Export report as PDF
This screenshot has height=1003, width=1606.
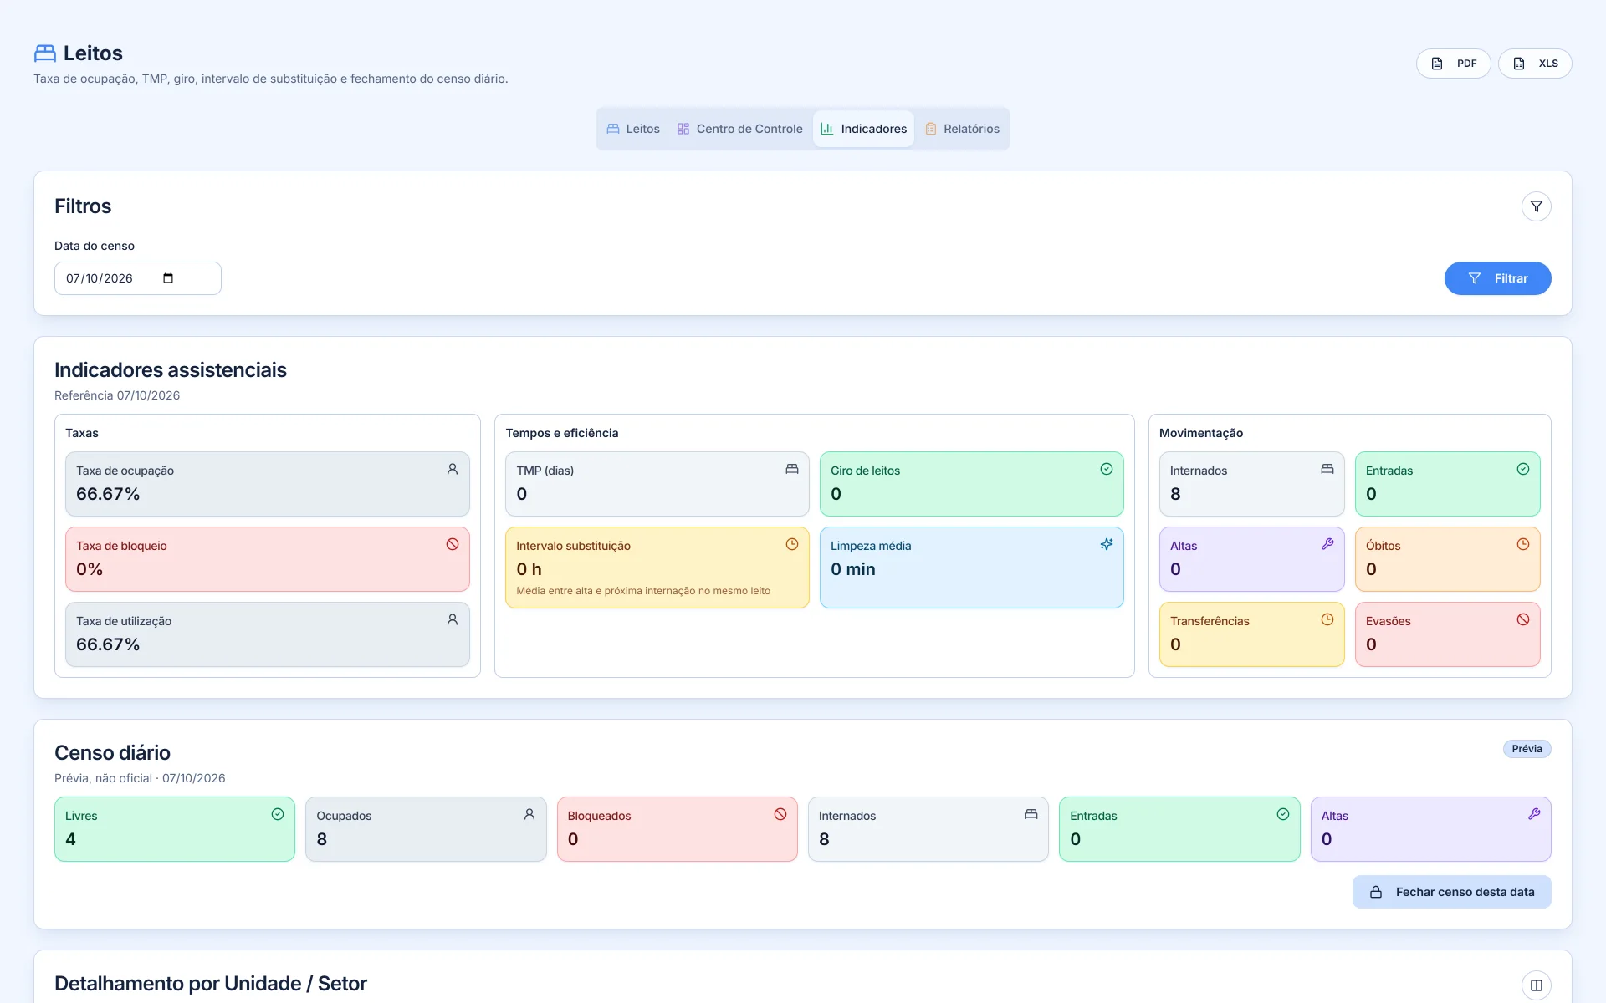point(1453,64)
